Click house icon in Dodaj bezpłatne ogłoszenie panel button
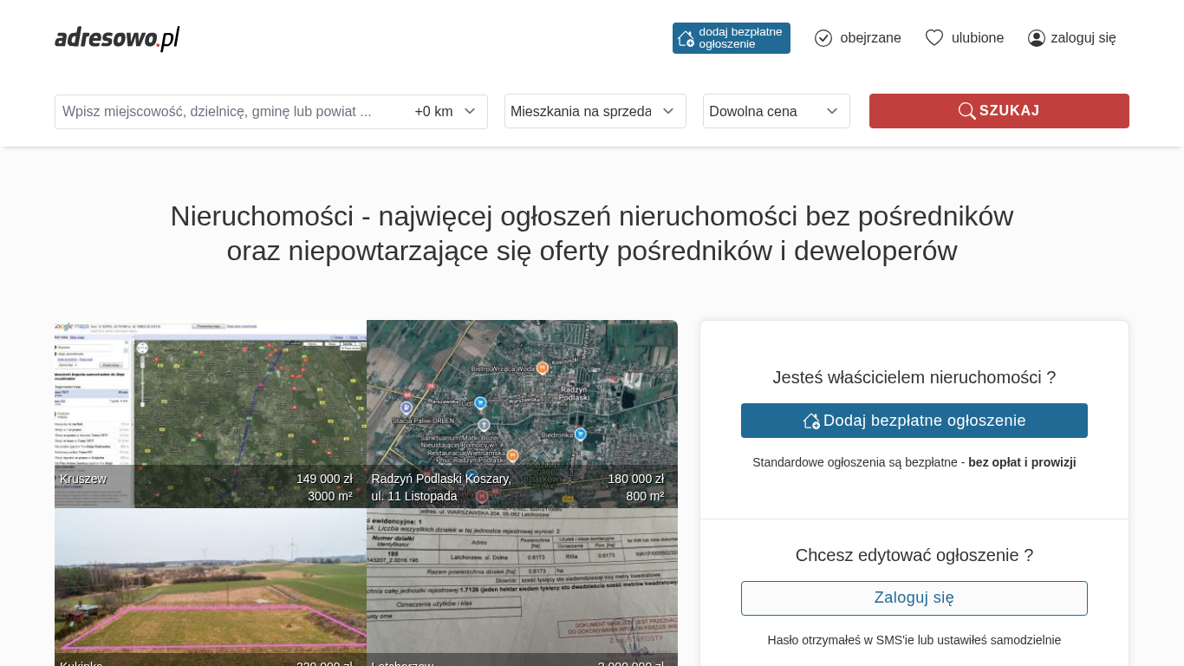This screenshot has width=1184, height=666. (811, 421)
